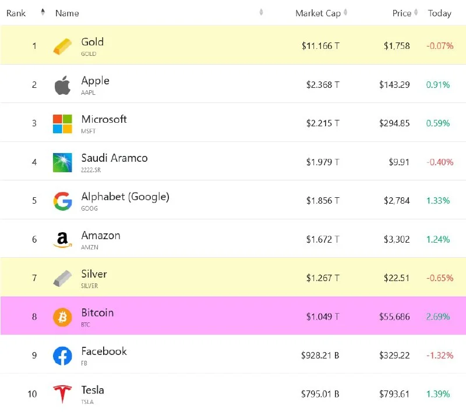Click the Saudi Aramco logo icon
Viewport: 466px width, 412px height.
pyautogui.click(x=62, y=162)
